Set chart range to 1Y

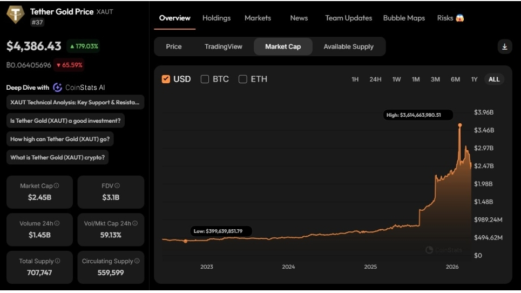click(474, 79)
